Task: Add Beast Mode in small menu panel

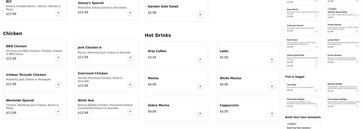Action: (x=316, y=16)
